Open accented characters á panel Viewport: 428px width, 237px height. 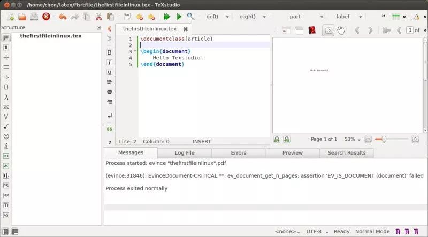click(x=6, y=146)
